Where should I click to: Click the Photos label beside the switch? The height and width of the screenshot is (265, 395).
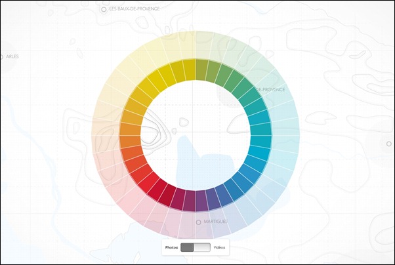coord(171,248)
